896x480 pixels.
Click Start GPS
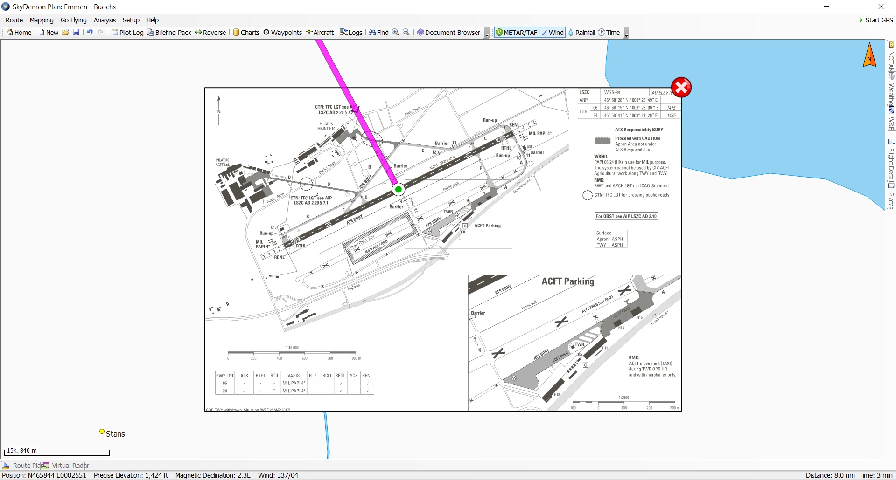tap(876, 20)
